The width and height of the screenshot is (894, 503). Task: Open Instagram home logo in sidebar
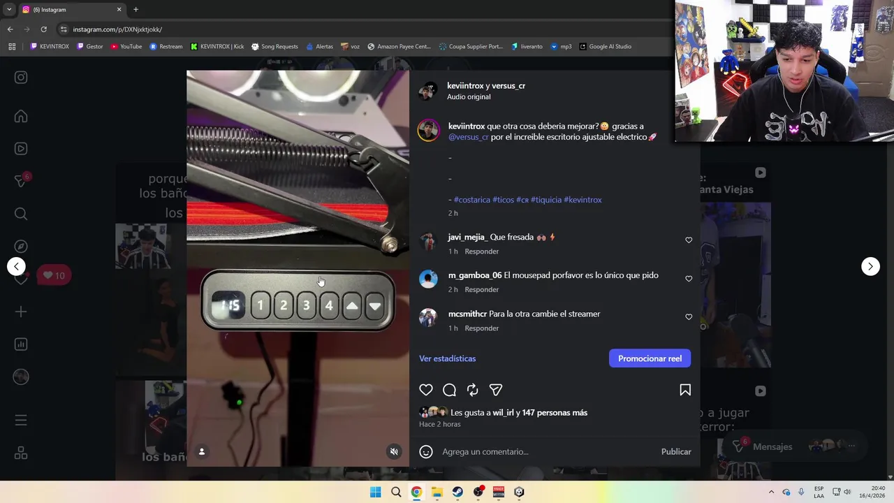coord(21,78)
